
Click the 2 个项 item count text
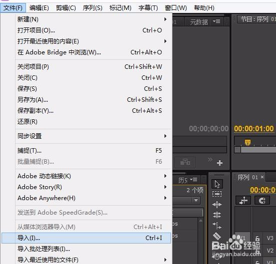click(x=195, y=190)
